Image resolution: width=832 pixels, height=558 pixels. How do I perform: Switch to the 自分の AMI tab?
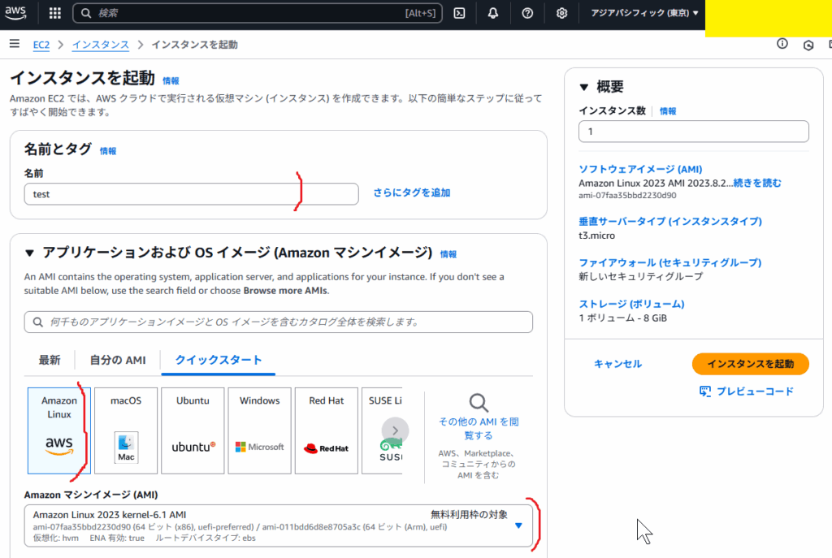(x=118, y=360)
